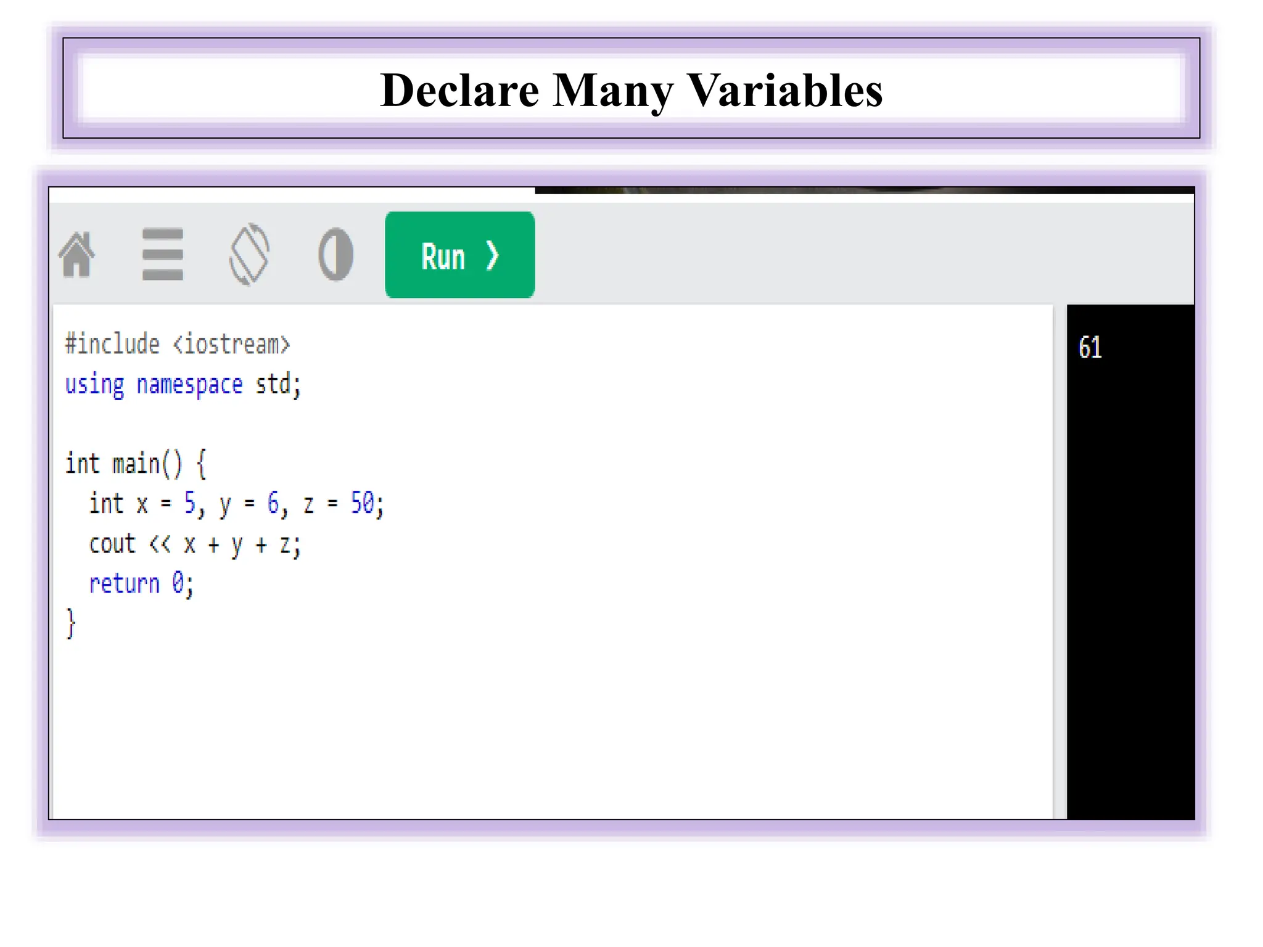Viewport: 1263px width, 947px height.
Task: Select the 'using namespace std;' line
Action: (x=183, y=385)
